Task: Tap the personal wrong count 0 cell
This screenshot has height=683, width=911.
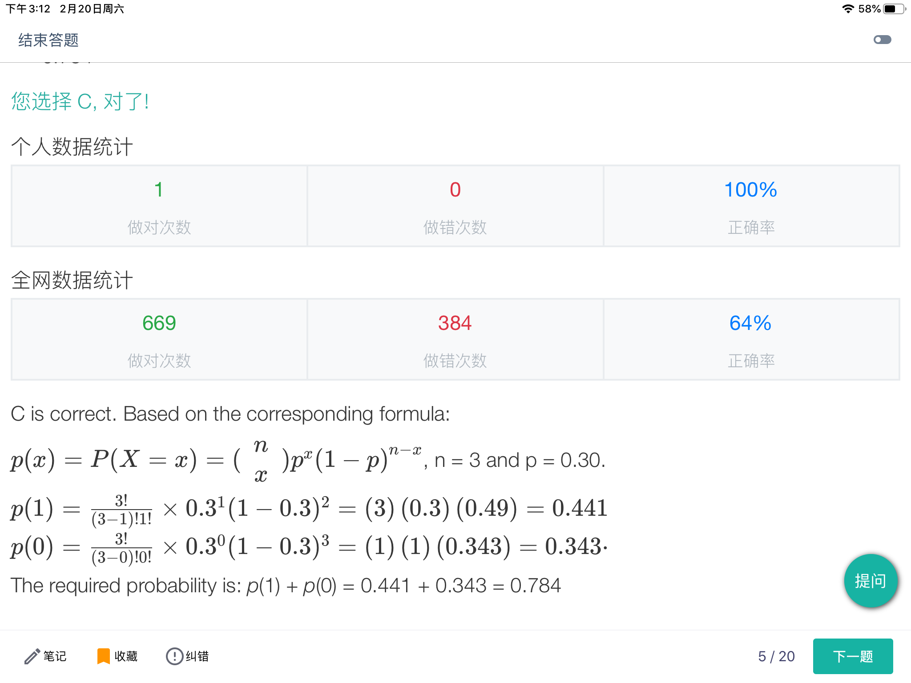Action: pyautogui.click(x=455, y=206)
